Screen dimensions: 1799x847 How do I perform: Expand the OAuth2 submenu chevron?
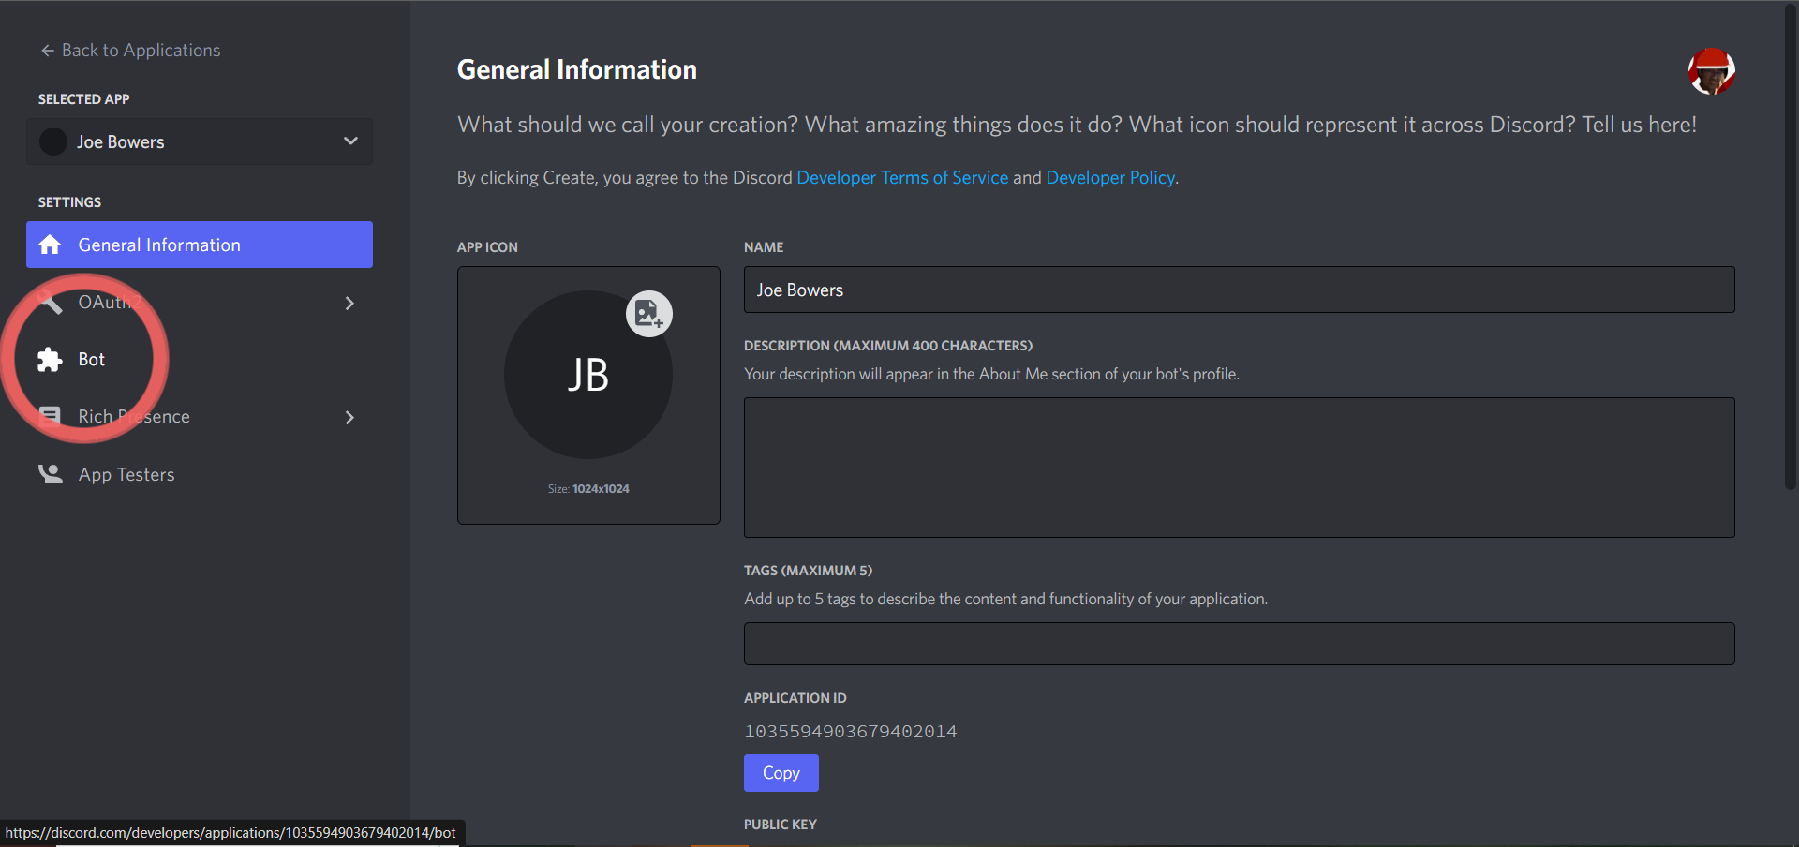click(349, 303)
